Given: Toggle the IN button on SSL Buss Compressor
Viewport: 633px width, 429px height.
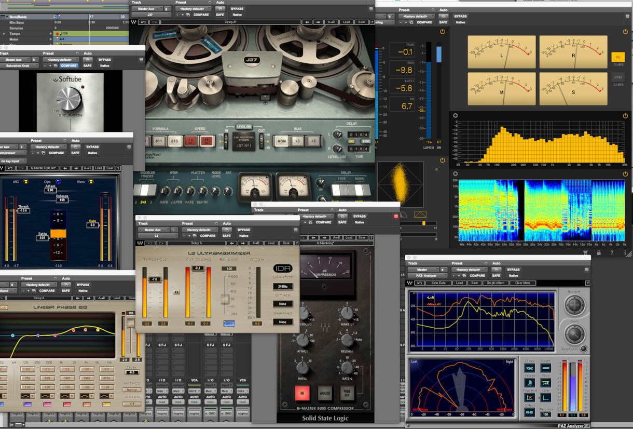Looking at the screenshot, I should (302, 393).
